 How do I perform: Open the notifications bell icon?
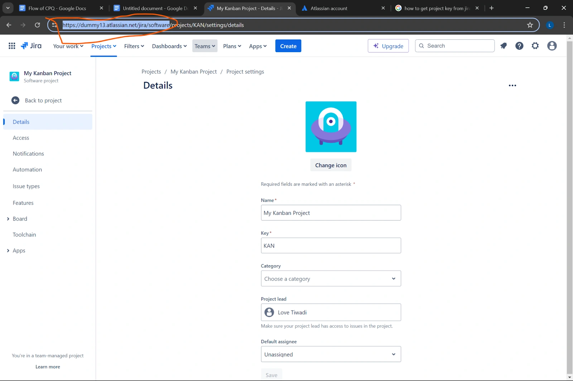coord(504,46)
